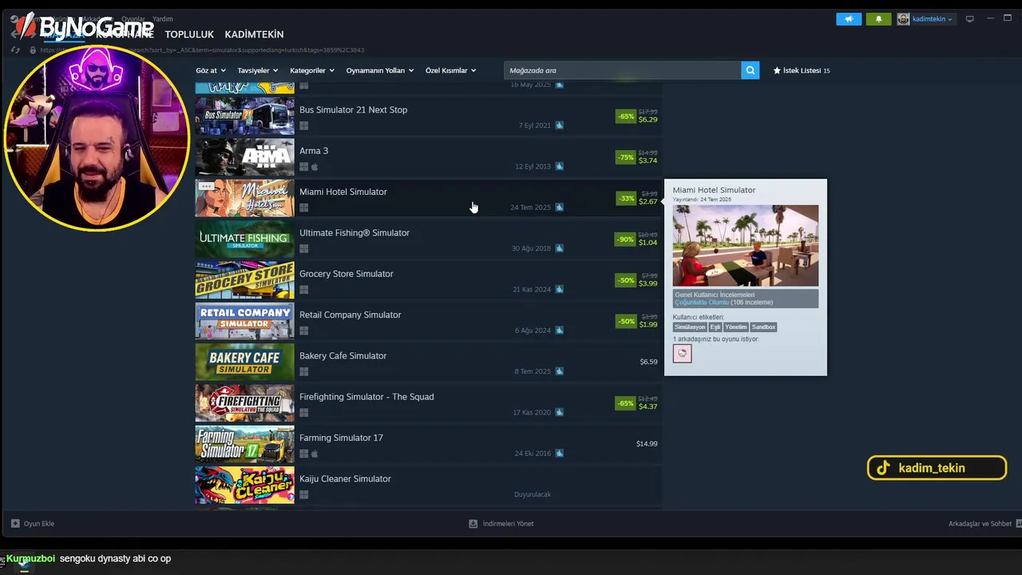The width and height of the screenshot is (1022, 575).
Task: Click the $14.99 price on Farming Simulator 17
Action: [x=647, y=444]
